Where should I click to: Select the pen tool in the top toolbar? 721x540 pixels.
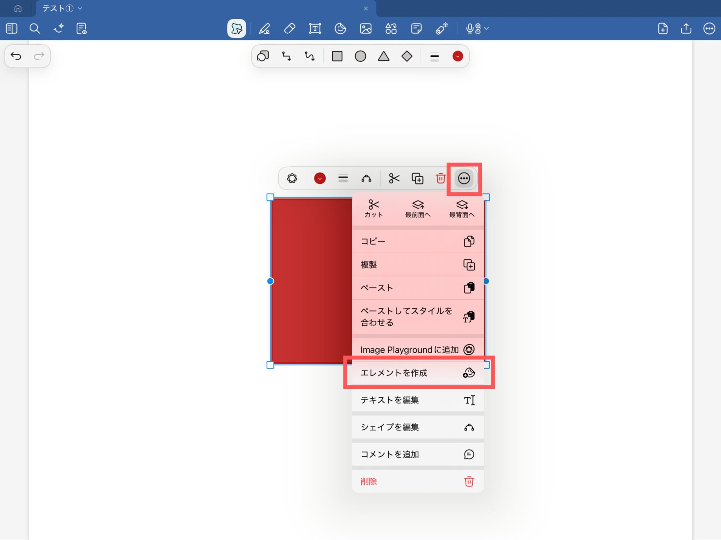point(264,28)
